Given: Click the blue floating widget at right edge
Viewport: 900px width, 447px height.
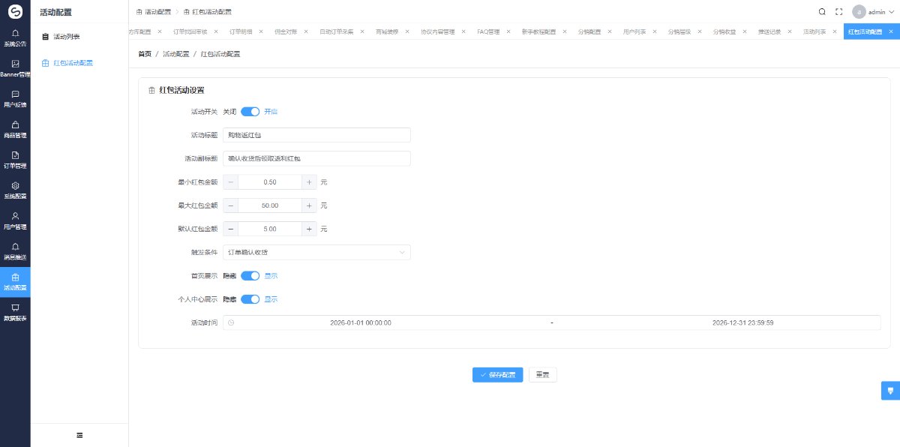Looking at the screenshot, I should point(890,391).
